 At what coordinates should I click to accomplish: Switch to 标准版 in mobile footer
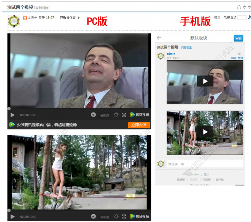pyautogui.click(x=181, y=180)
